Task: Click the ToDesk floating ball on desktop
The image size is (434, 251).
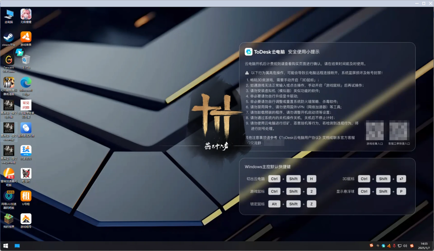Action: coord(19,52)
